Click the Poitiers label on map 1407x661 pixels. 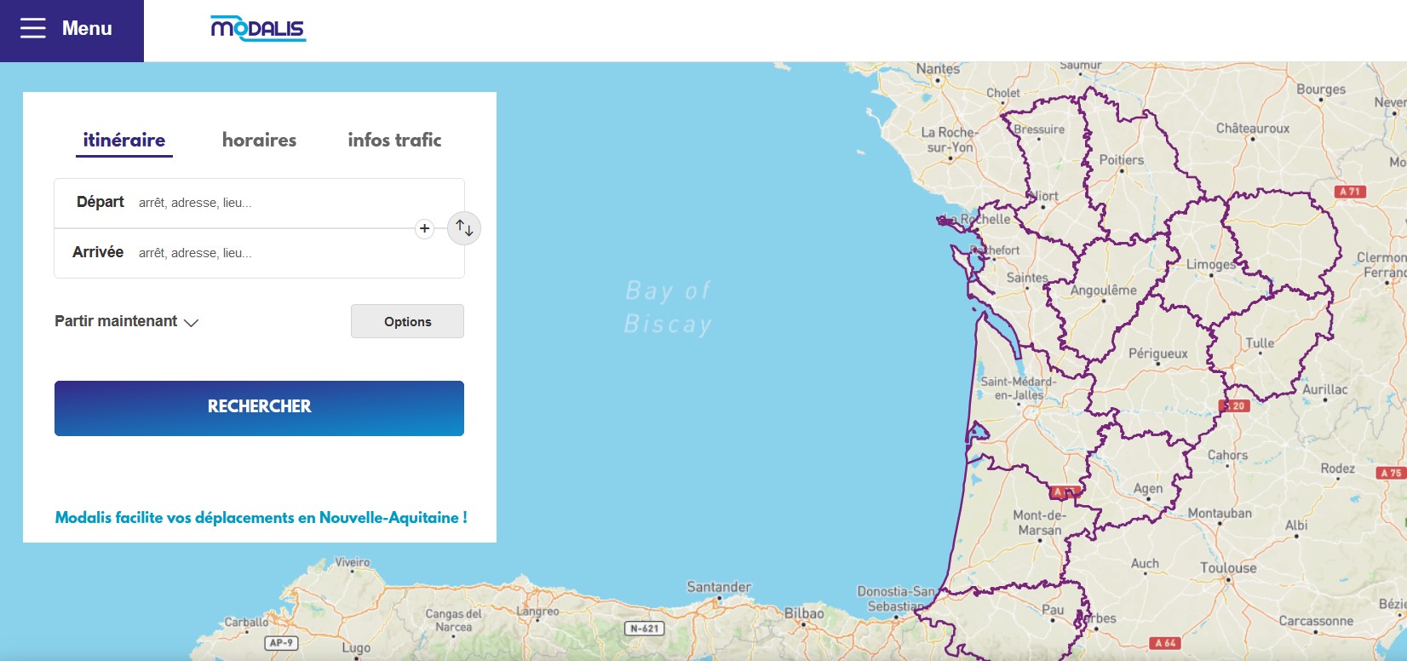(x=1122, y=159)
